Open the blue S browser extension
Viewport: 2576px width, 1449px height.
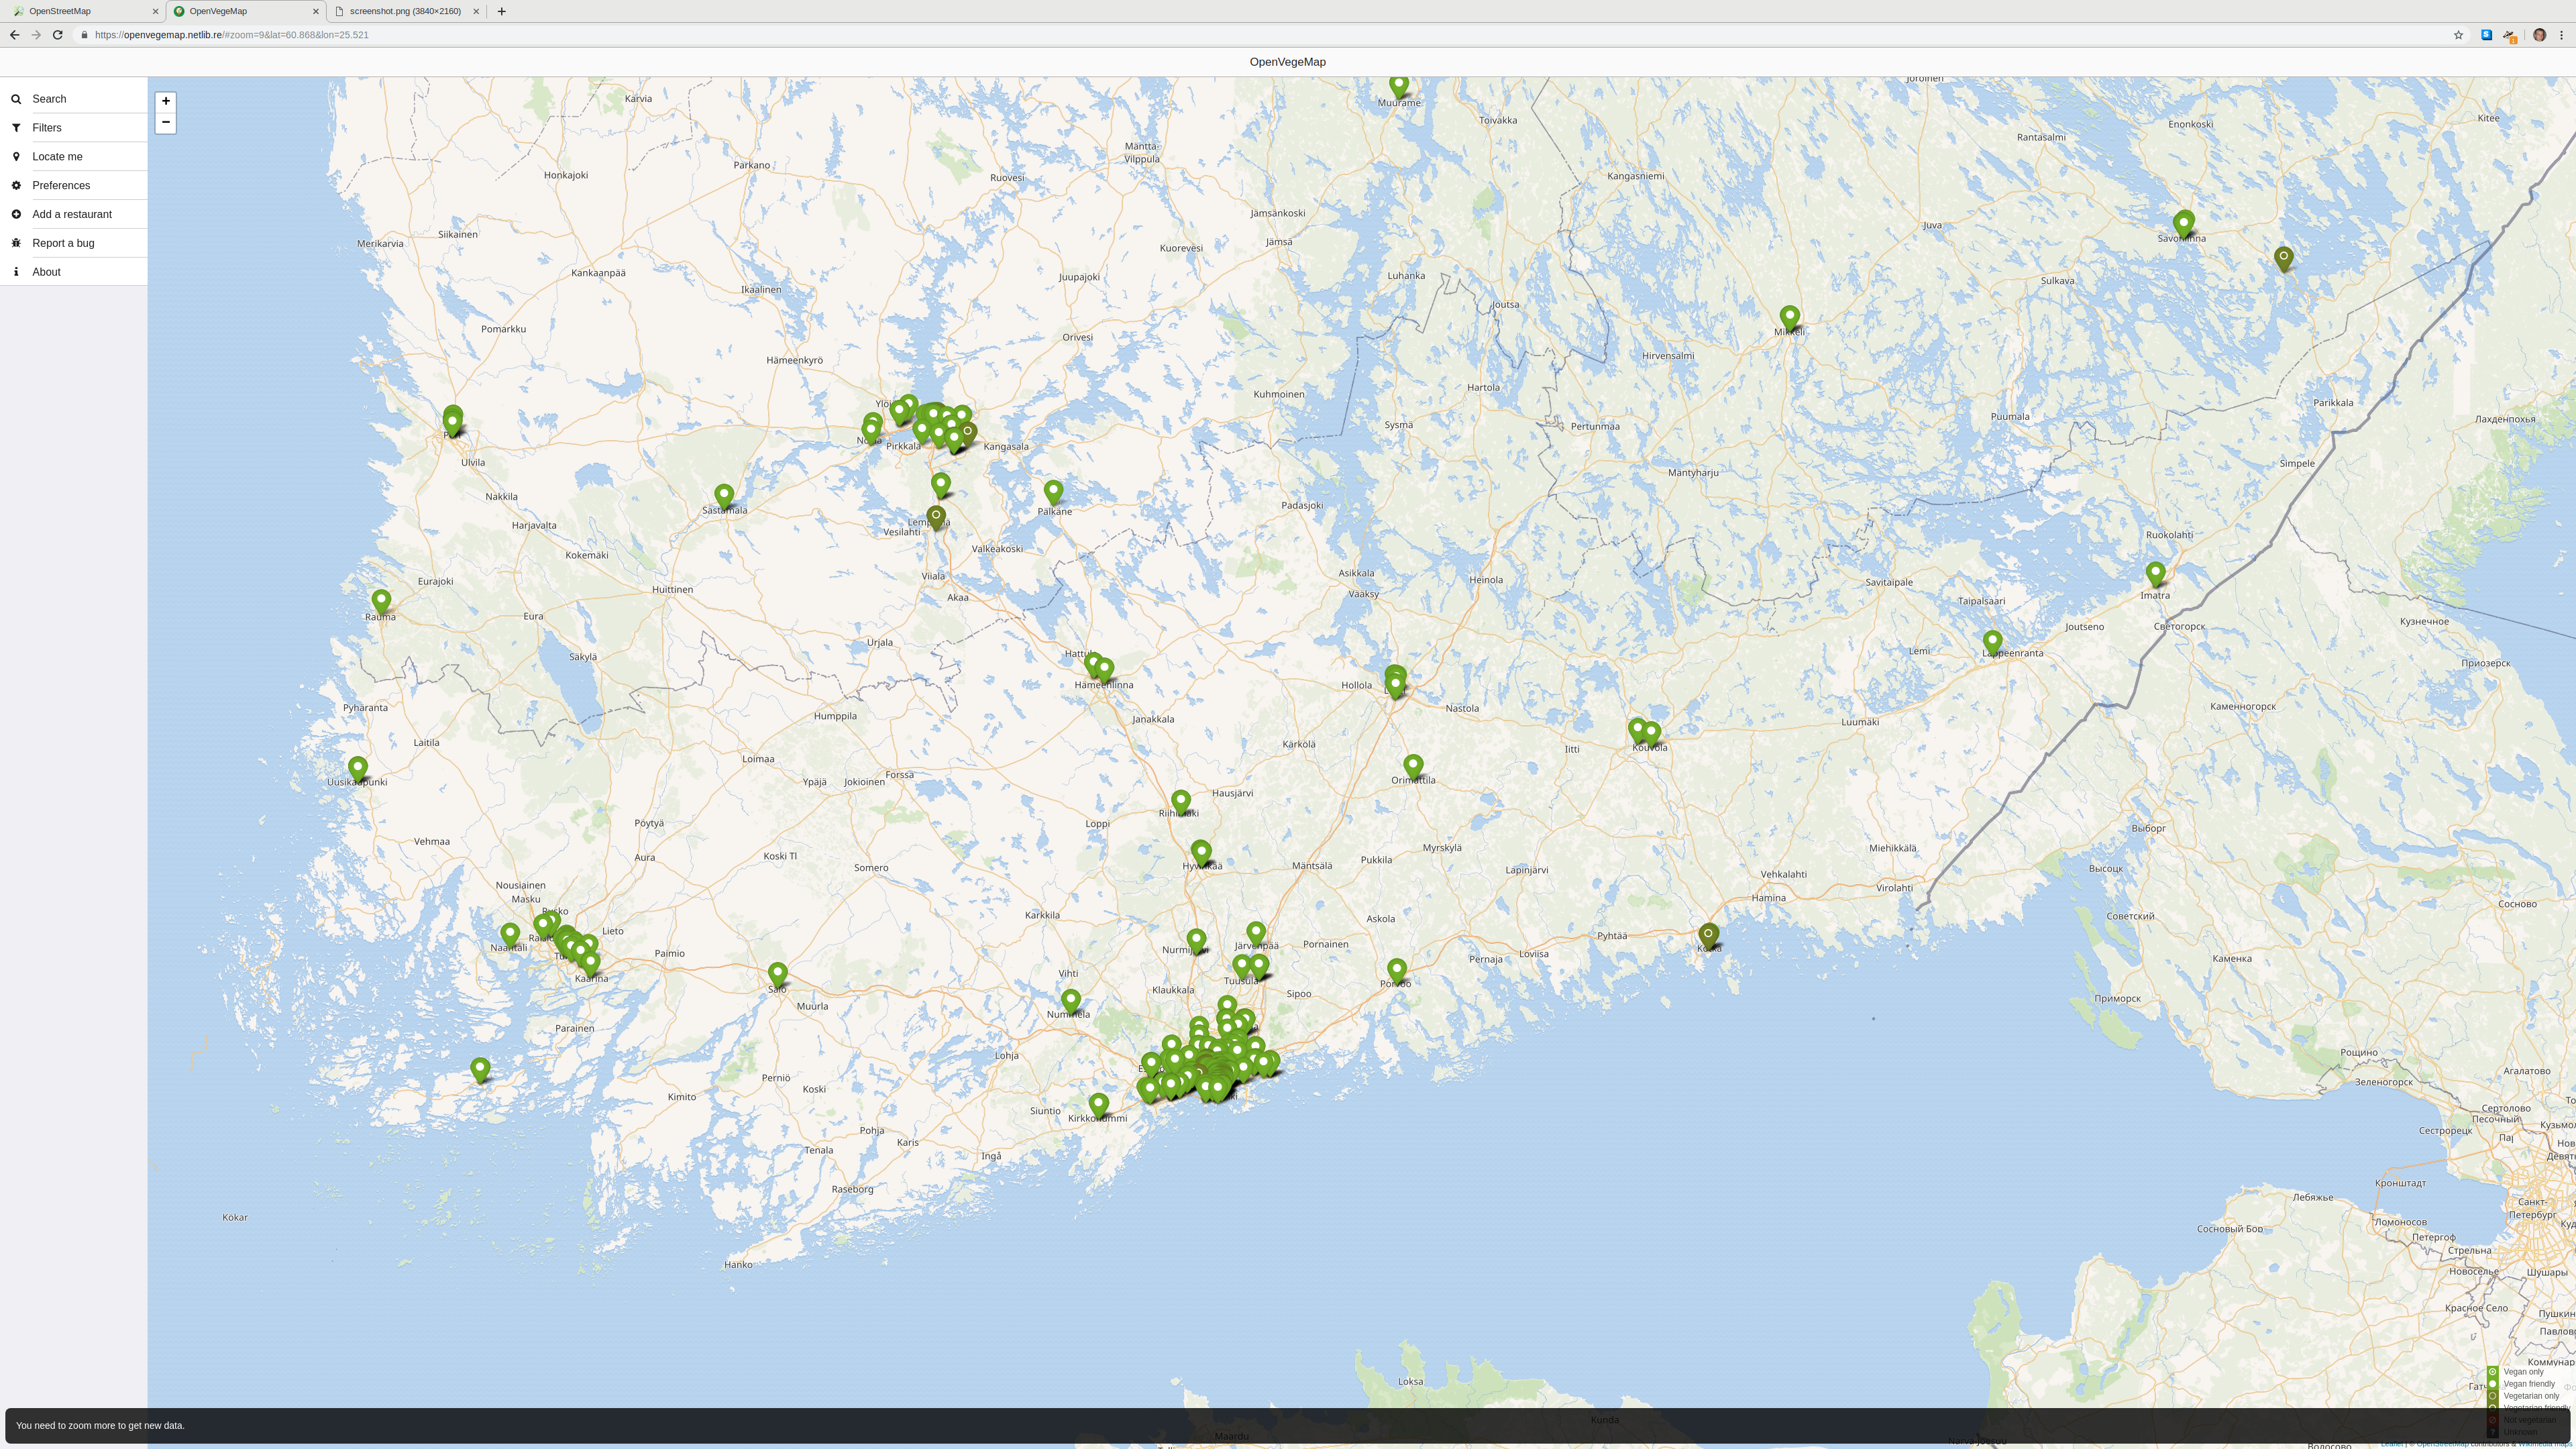[x=2486, y=35]
